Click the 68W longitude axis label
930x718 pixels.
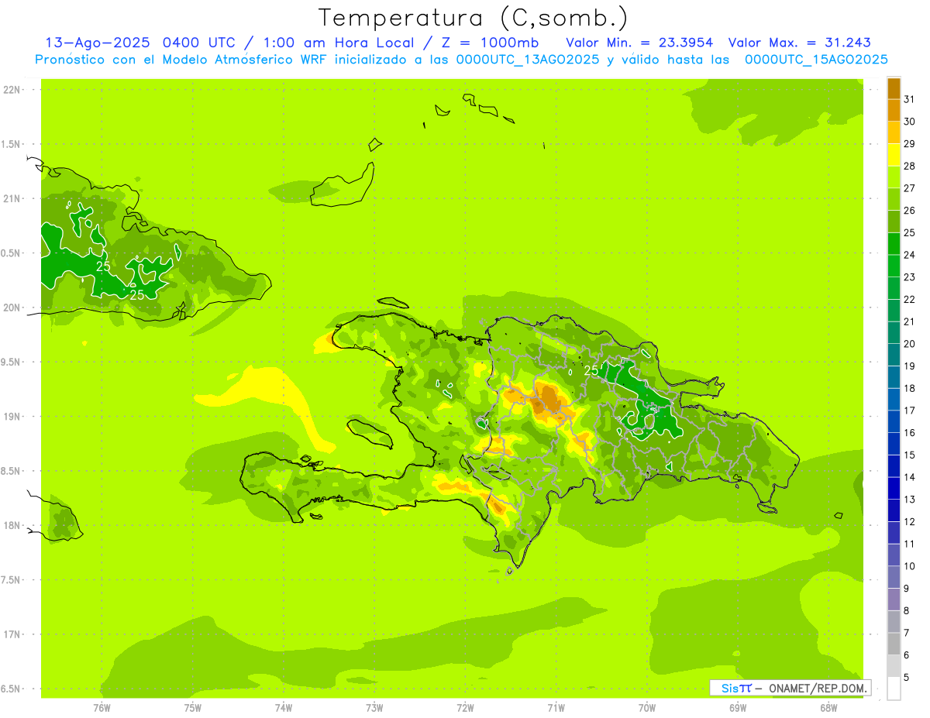click(x=828, y=708)
